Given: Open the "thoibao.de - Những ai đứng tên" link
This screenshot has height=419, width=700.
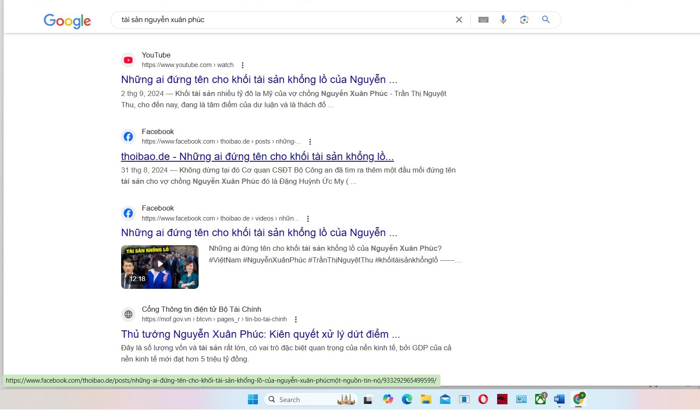Looking at the screenshot, I should [x=257, y=157].
